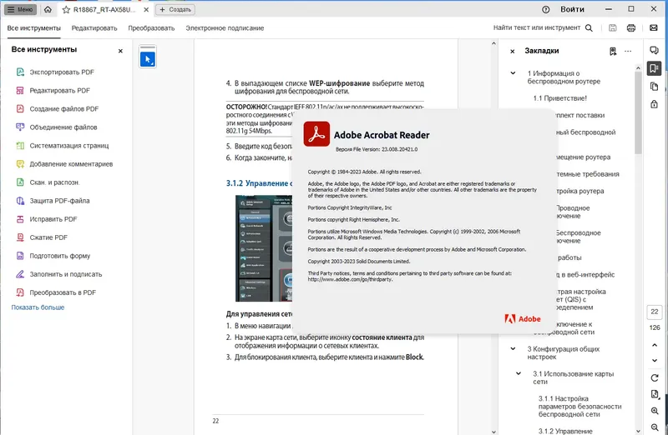Click the http://www.adobe.com/go/thirdparty text

click(350, 279)
